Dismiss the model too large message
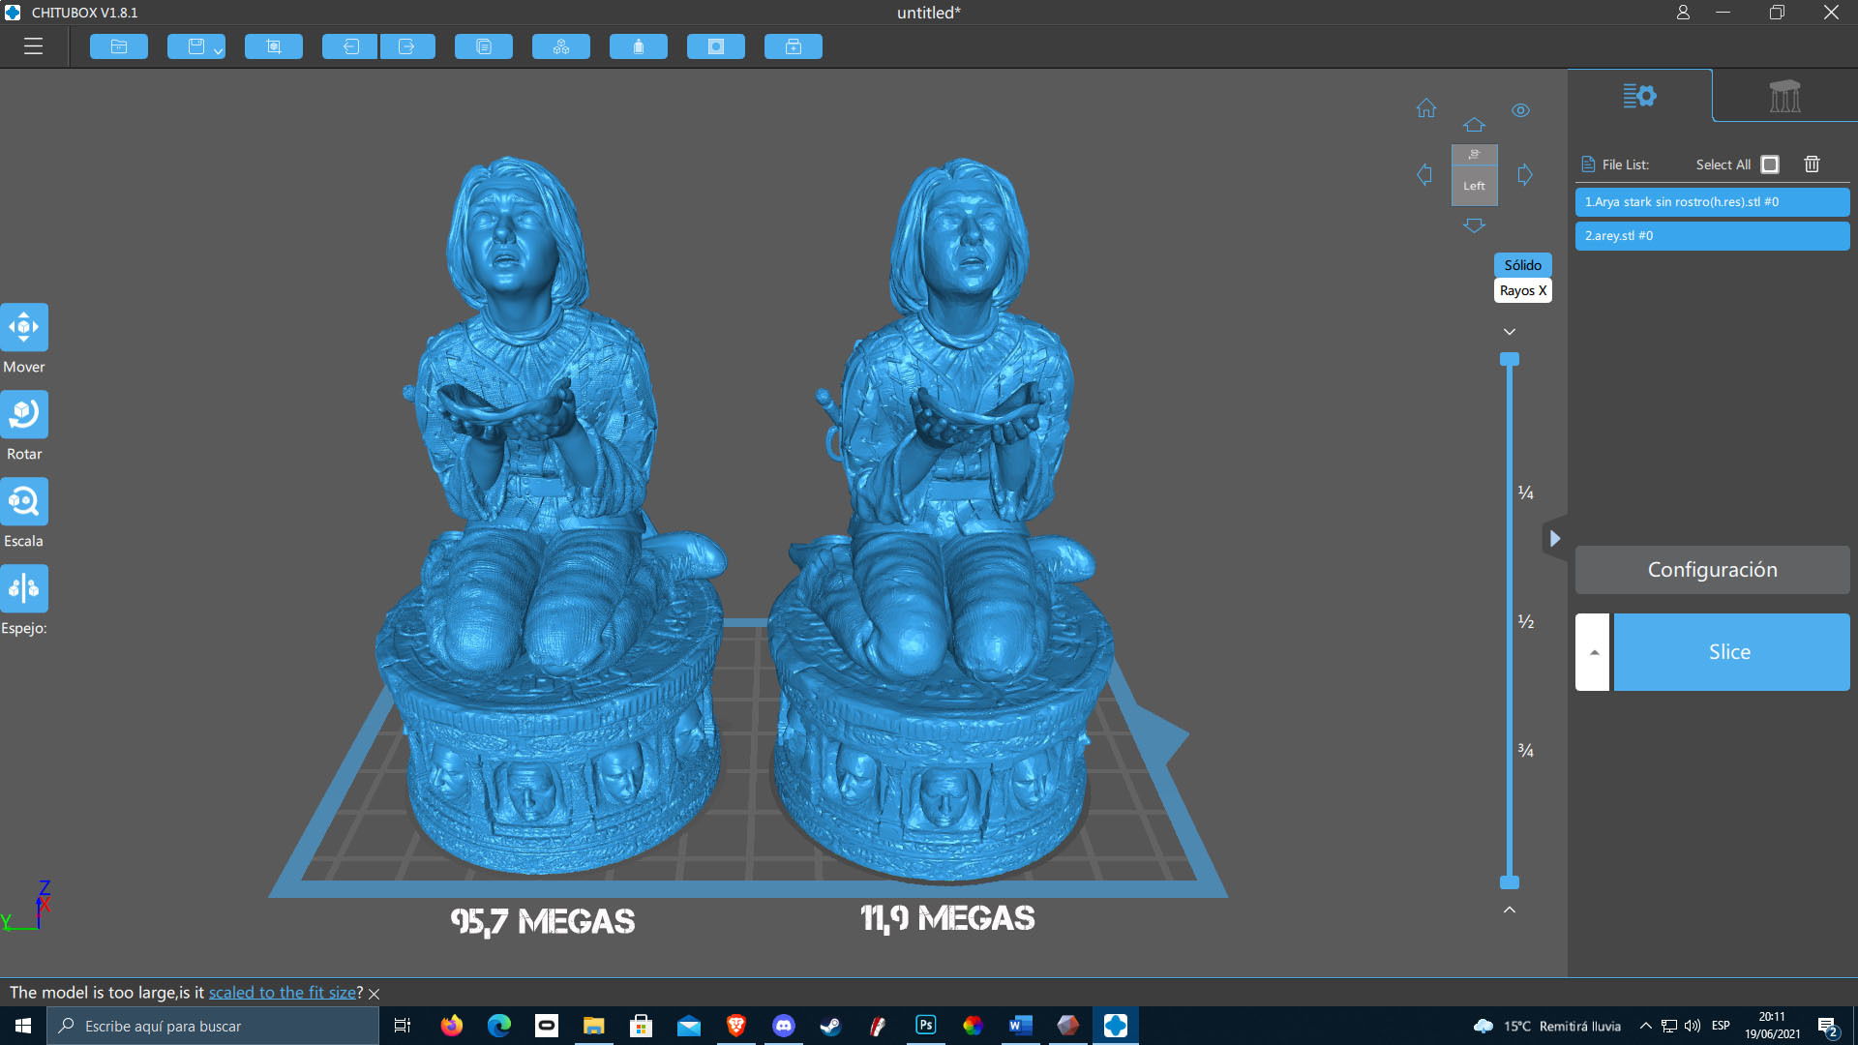 click(375, 994)
